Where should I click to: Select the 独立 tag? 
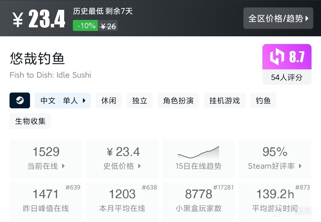[x=140, y=101]
